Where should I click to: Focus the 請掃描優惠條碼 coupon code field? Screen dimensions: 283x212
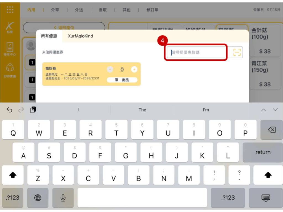(x=196, y=52)
